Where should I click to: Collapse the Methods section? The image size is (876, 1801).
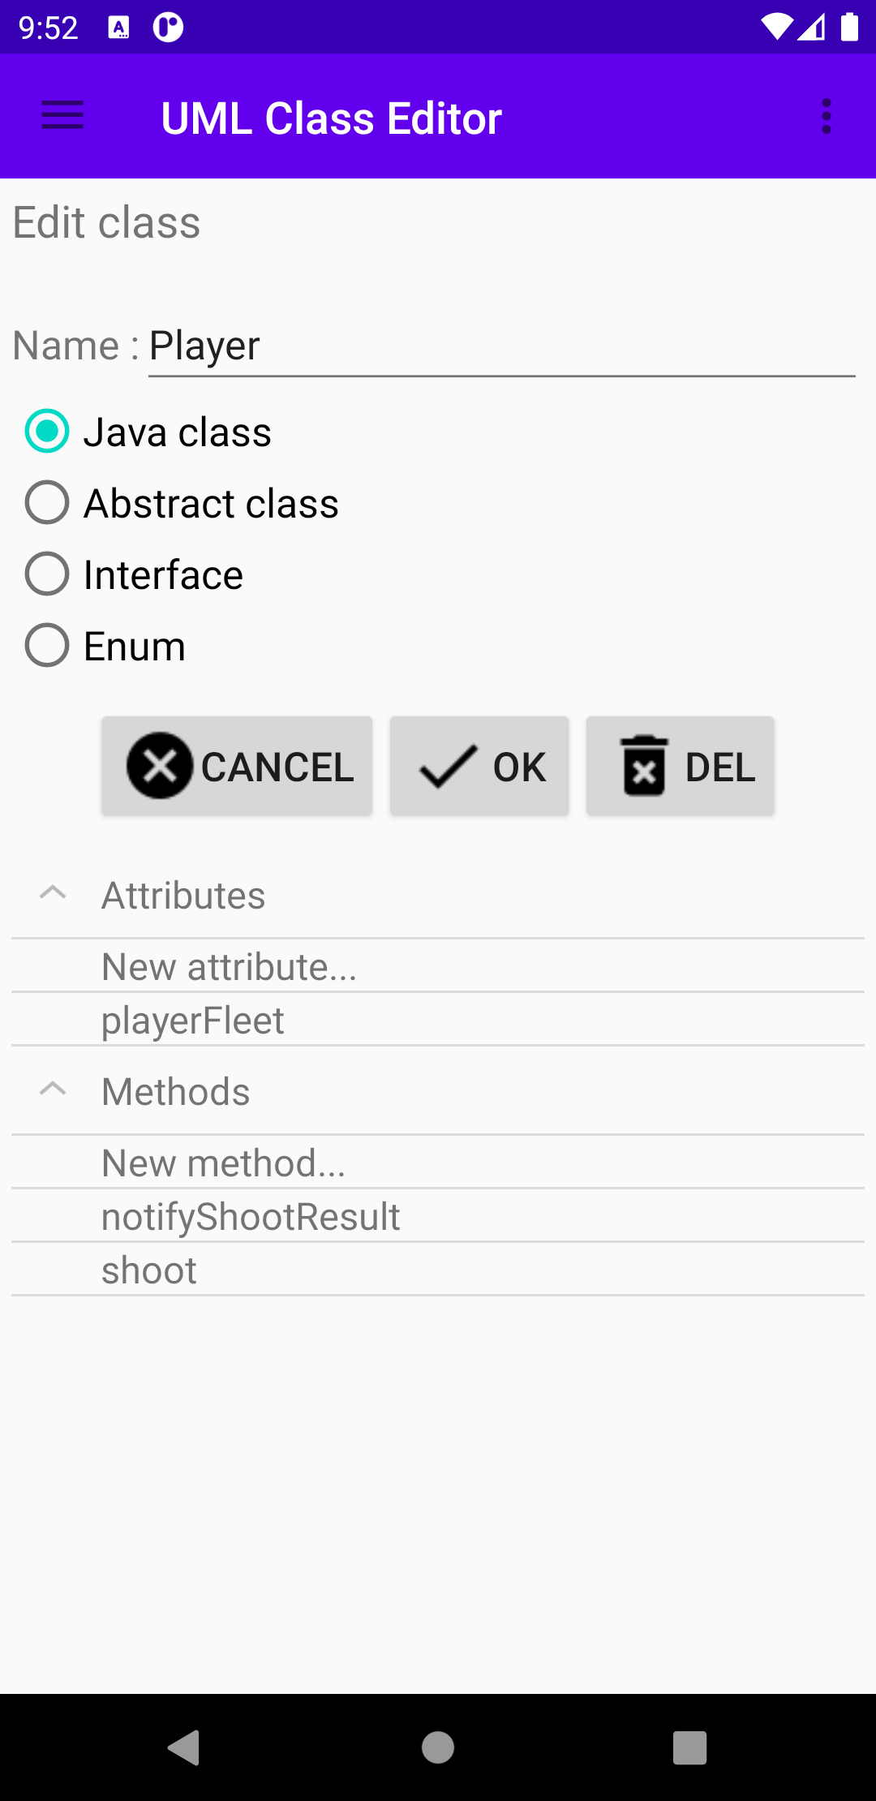(53, 1090)
